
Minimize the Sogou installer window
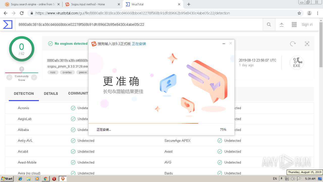point(224,44)
